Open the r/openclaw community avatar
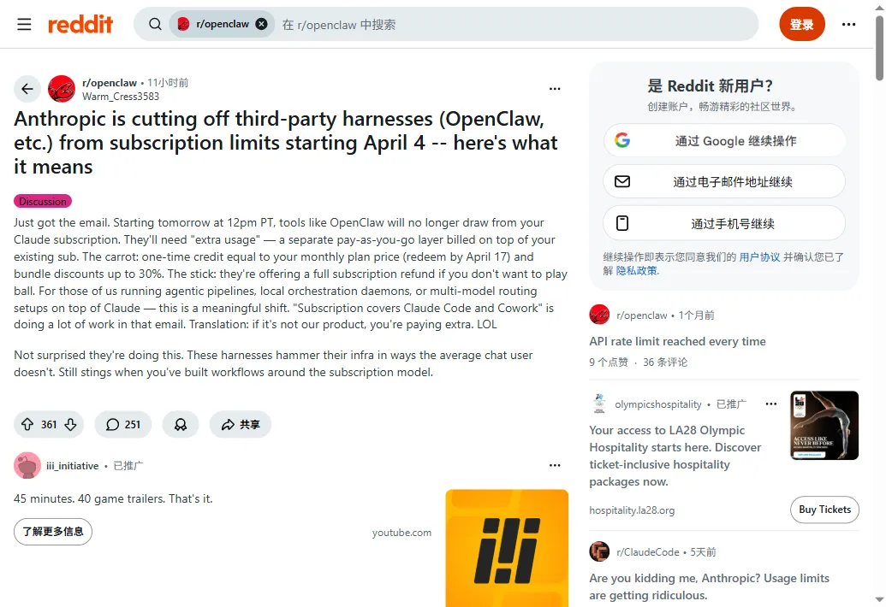Image resolution: width=886 pixels, height=607 pixels. [x=62, y=89]
